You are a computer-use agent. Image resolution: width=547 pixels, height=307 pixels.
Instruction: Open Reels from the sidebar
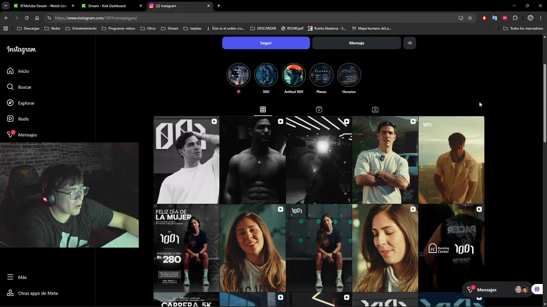coord(18,119)
